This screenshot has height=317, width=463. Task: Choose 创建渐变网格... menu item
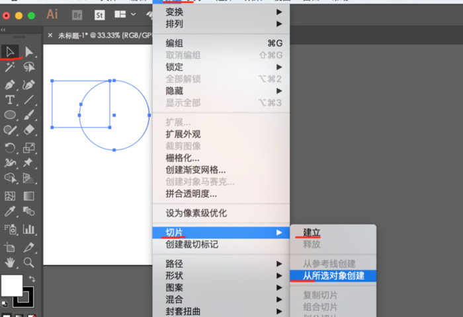[221, 170]
